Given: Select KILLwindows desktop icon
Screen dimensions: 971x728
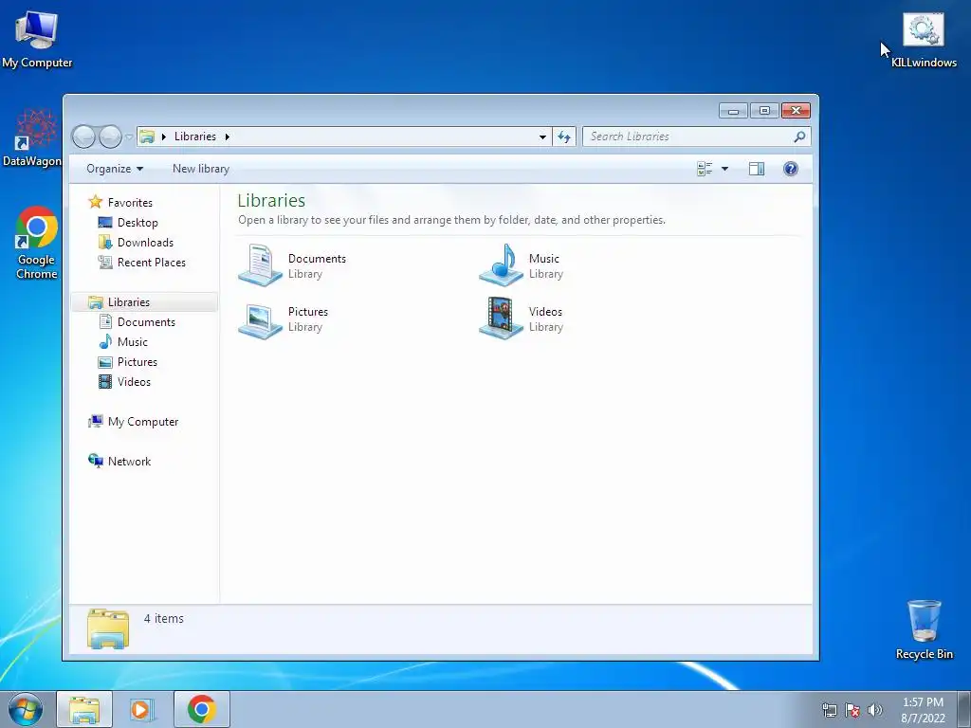Looking at the screenshot, I should click(x=924, y=40).
